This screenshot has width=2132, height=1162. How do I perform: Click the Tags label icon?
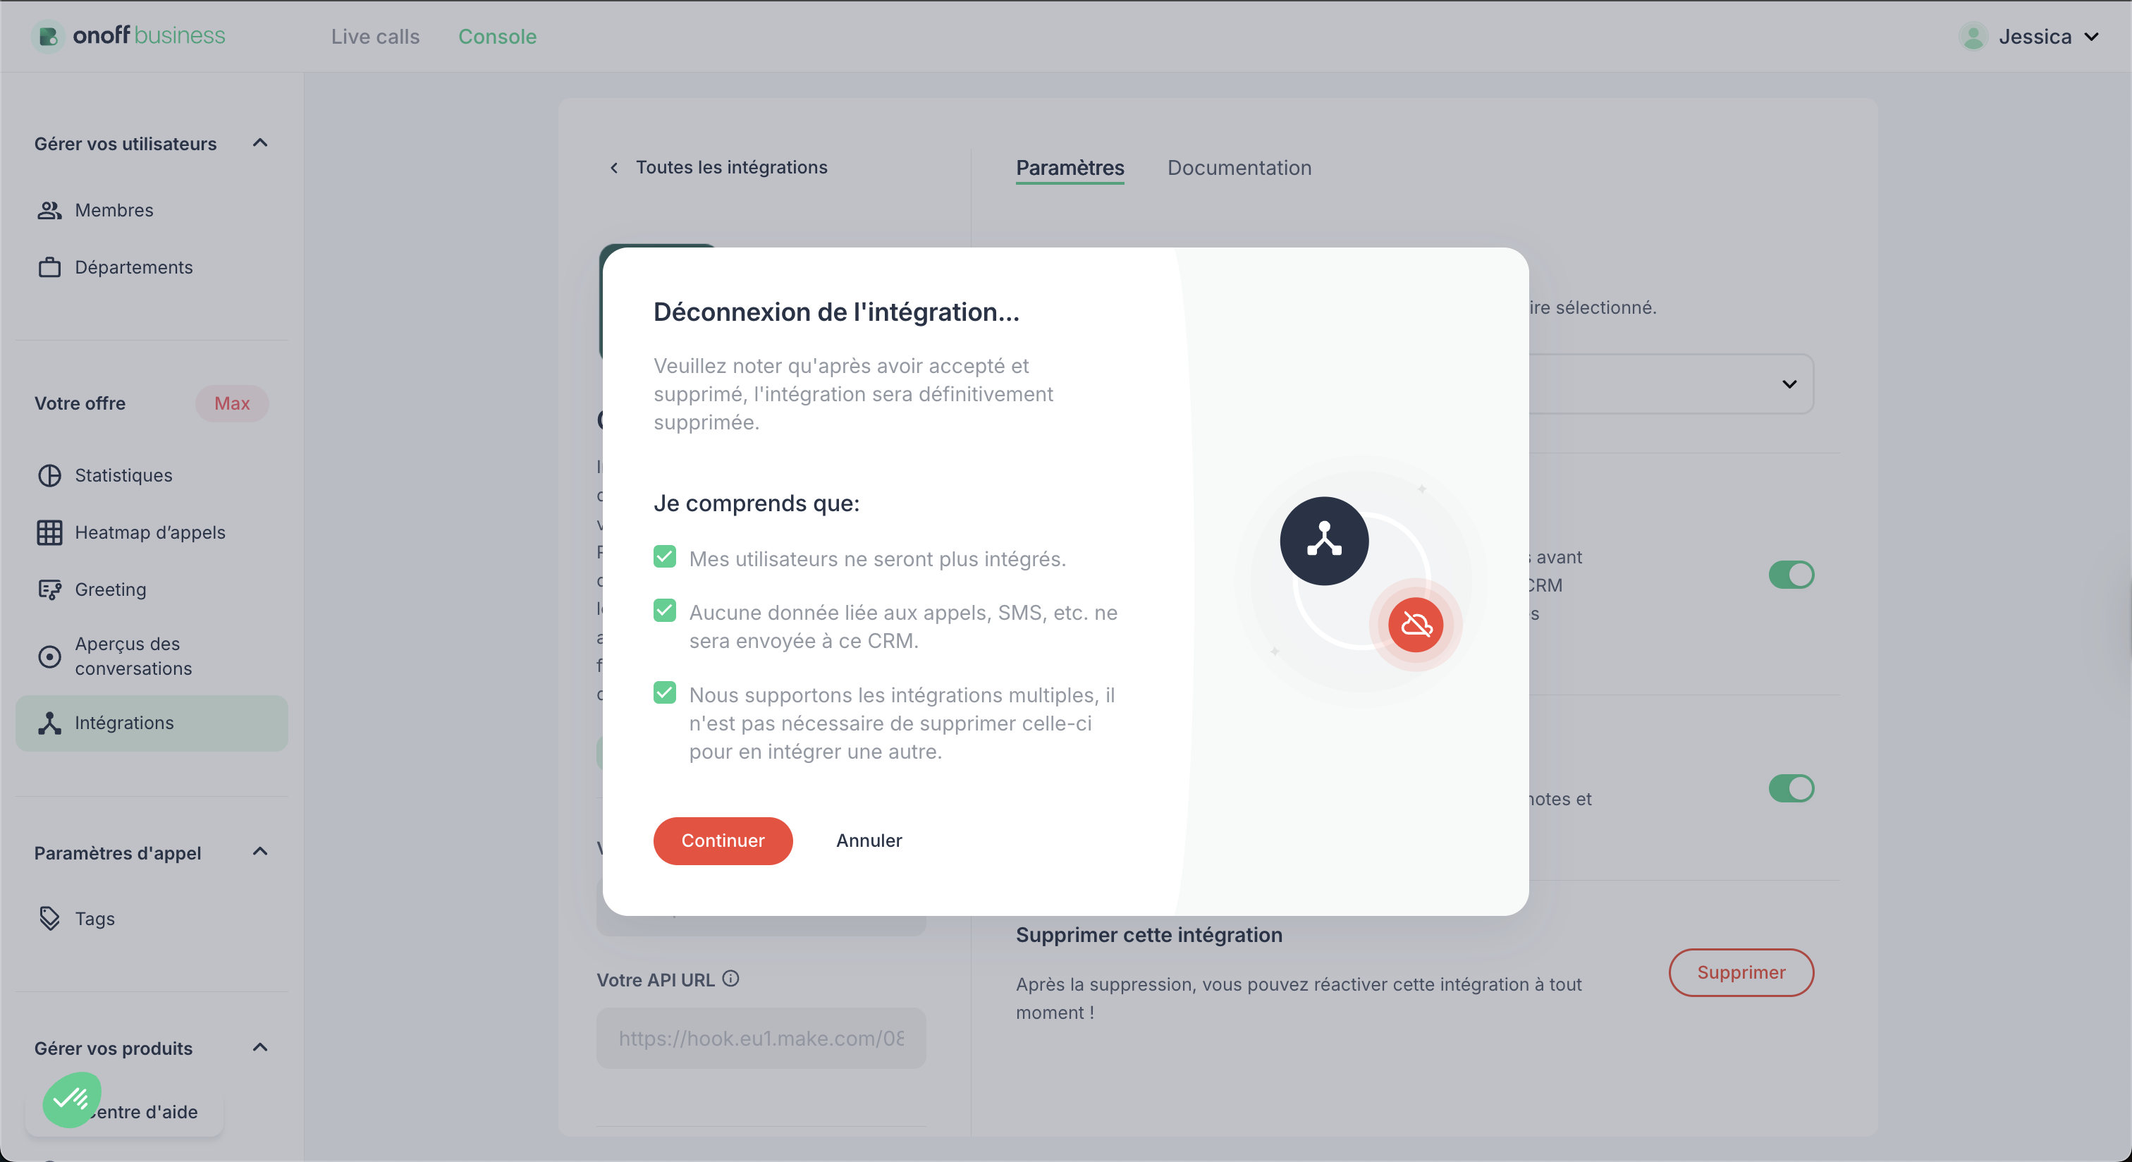(x=49, y=919)
